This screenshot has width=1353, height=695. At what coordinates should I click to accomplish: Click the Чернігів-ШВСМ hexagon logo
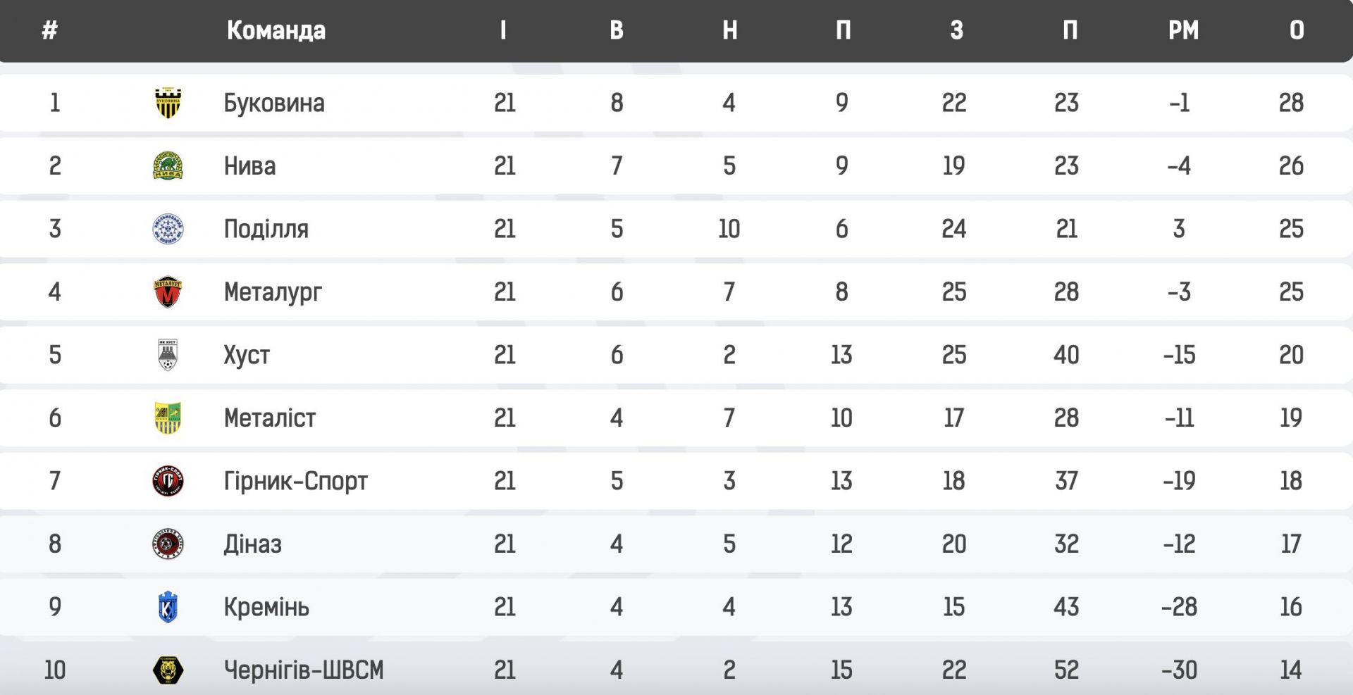(168, 670)
